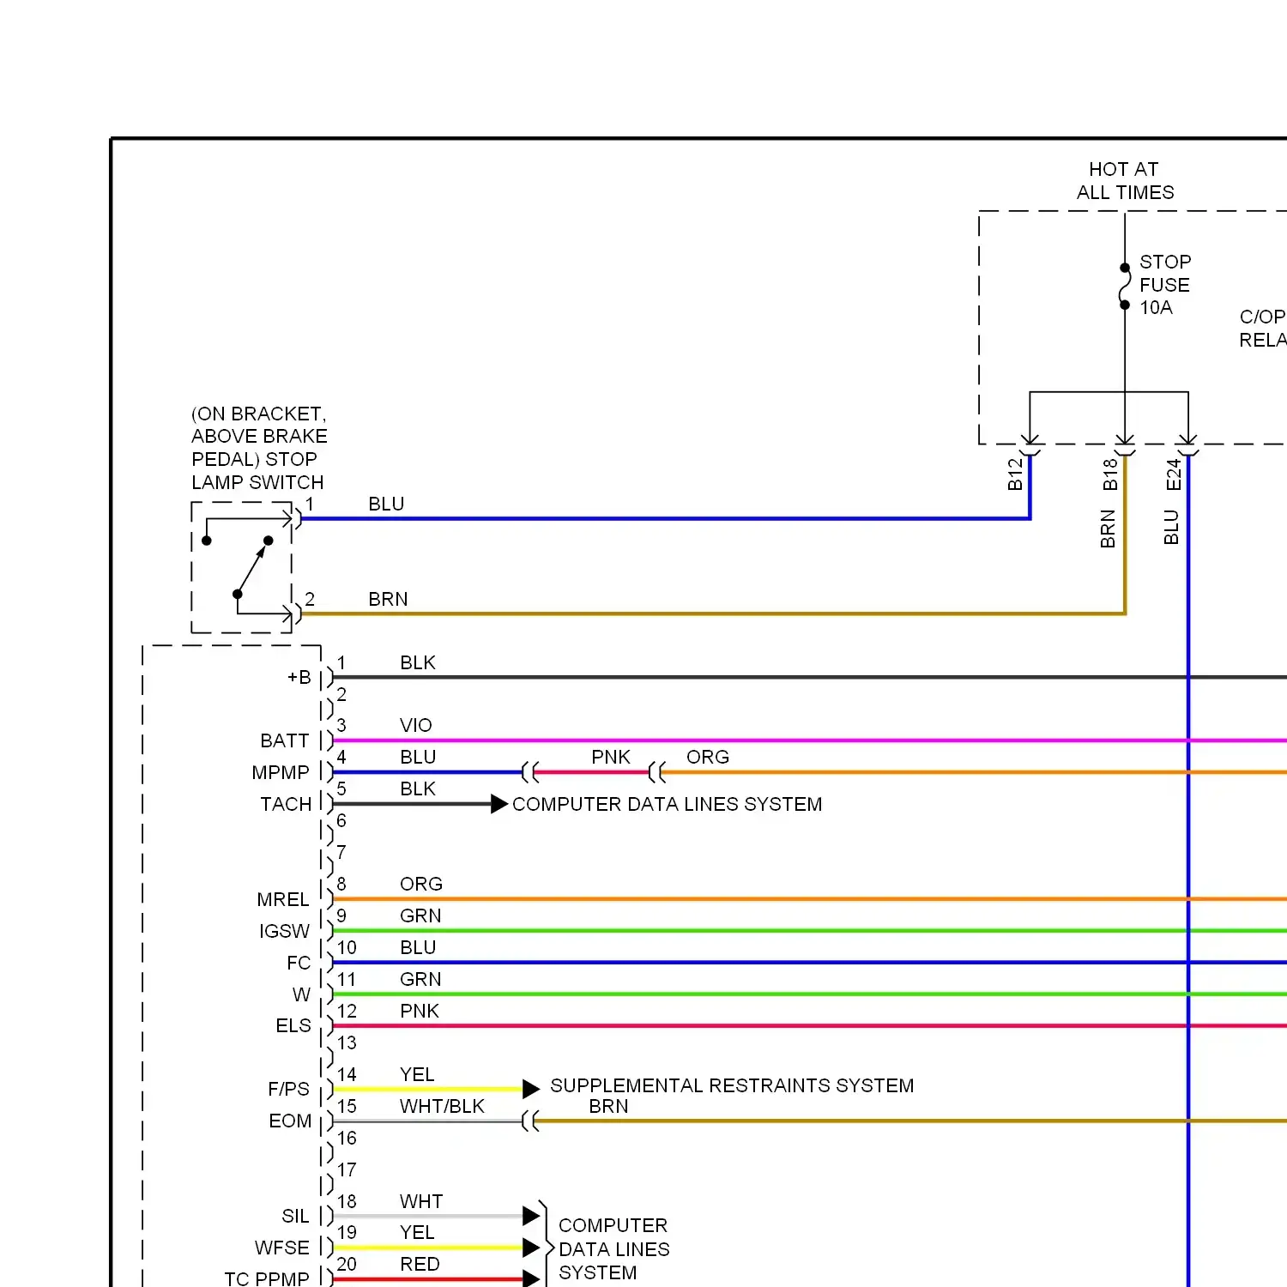Select BLU color label on pin 10 wire
The width and height of the screenshot is (1287, 1287).
[418, 947]
